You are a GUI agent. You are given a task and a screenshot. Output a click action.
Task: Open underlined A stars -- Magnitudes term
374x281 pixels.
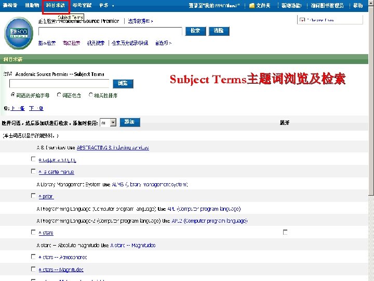tap(61, 270)
